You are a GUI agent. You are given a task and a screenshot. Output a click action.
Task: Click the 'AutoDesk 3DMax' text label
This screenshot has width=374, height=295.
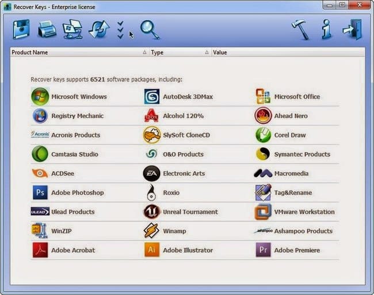tap(188, 97)
